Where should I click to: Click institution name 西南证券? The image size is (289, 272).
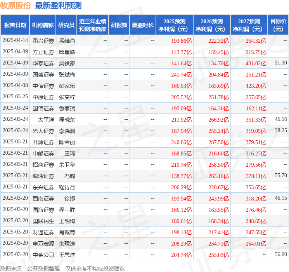(x=43, y=198)
